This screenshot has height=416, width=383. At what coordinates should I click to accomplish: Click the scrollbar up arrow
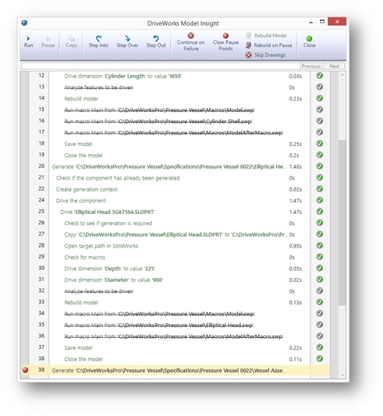click(342, 75)
